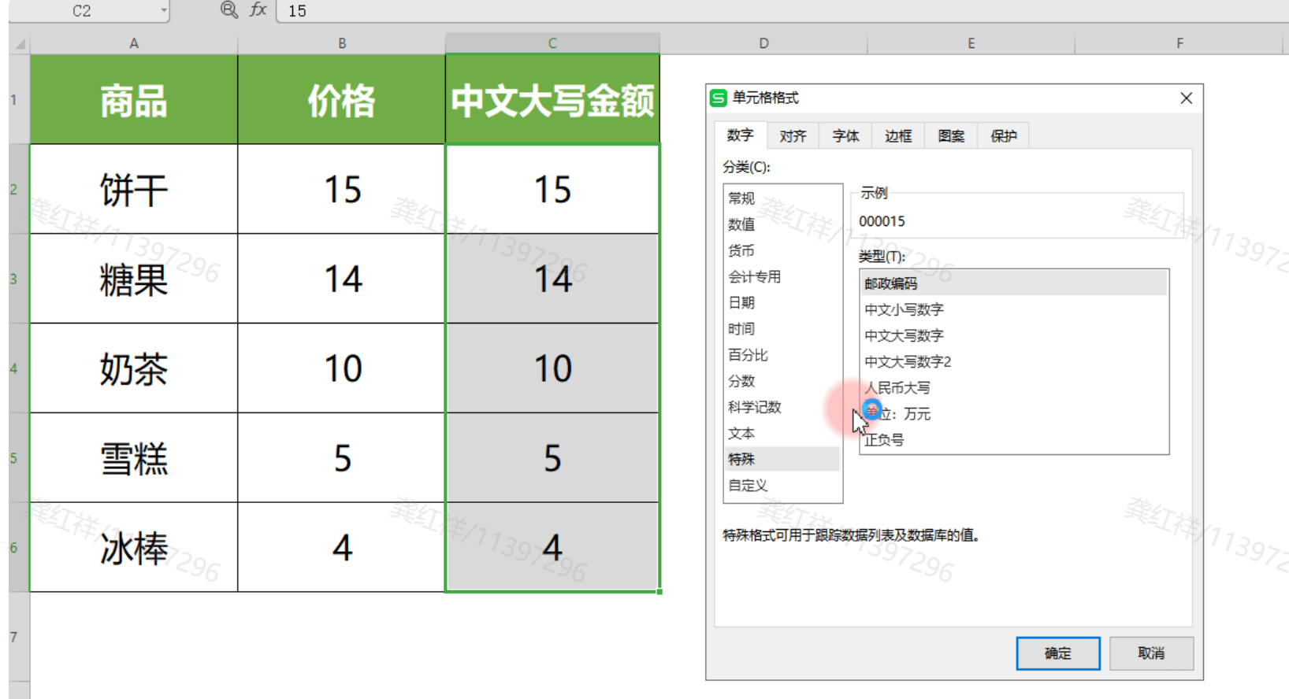The width and height of the screenshot is (1289, 699).
Task: Click the Name Box showing C2
Action: 82,10
